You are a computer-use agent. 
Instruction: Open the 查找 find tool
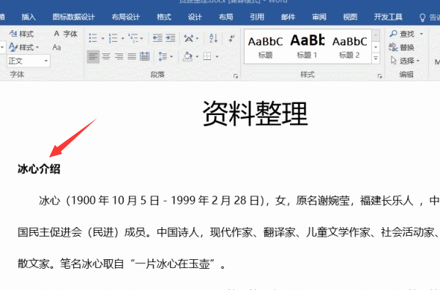click(x=402, y=34)
